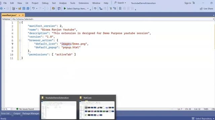Viewport: 215px width, 120px height.
Task: Open the Edit menu
Action: click(x=12, y=3)
